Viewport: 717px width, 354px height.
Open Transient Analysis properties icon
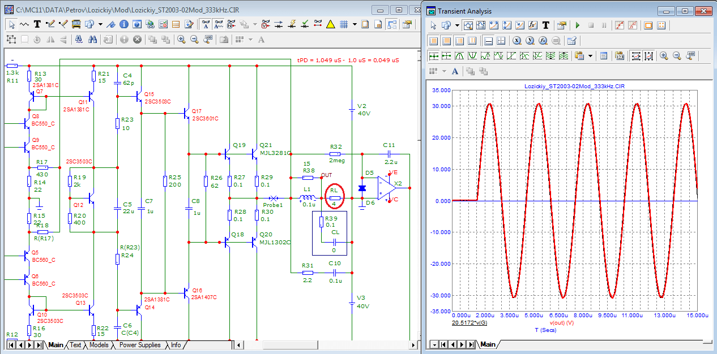point(561,25)
